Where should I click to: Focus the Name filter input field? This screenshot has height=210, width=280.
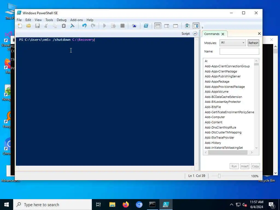(x=239, y=51)
